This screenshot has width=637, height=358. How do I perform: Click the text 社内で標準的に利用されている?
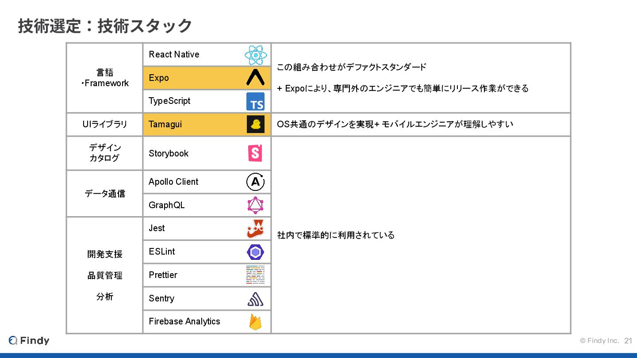click(336, 235)
